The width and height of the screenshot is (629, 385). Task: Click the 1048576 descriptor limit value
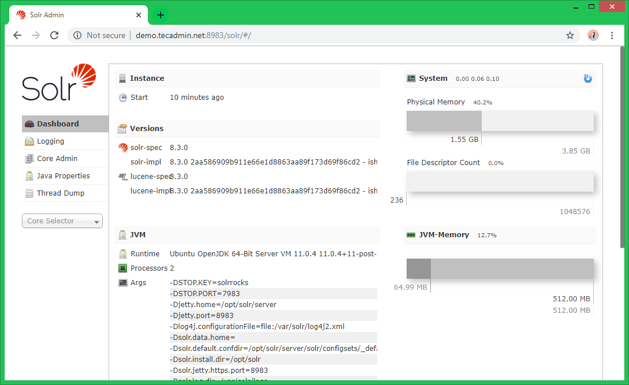pyautogui.click(x=575, y=212)
